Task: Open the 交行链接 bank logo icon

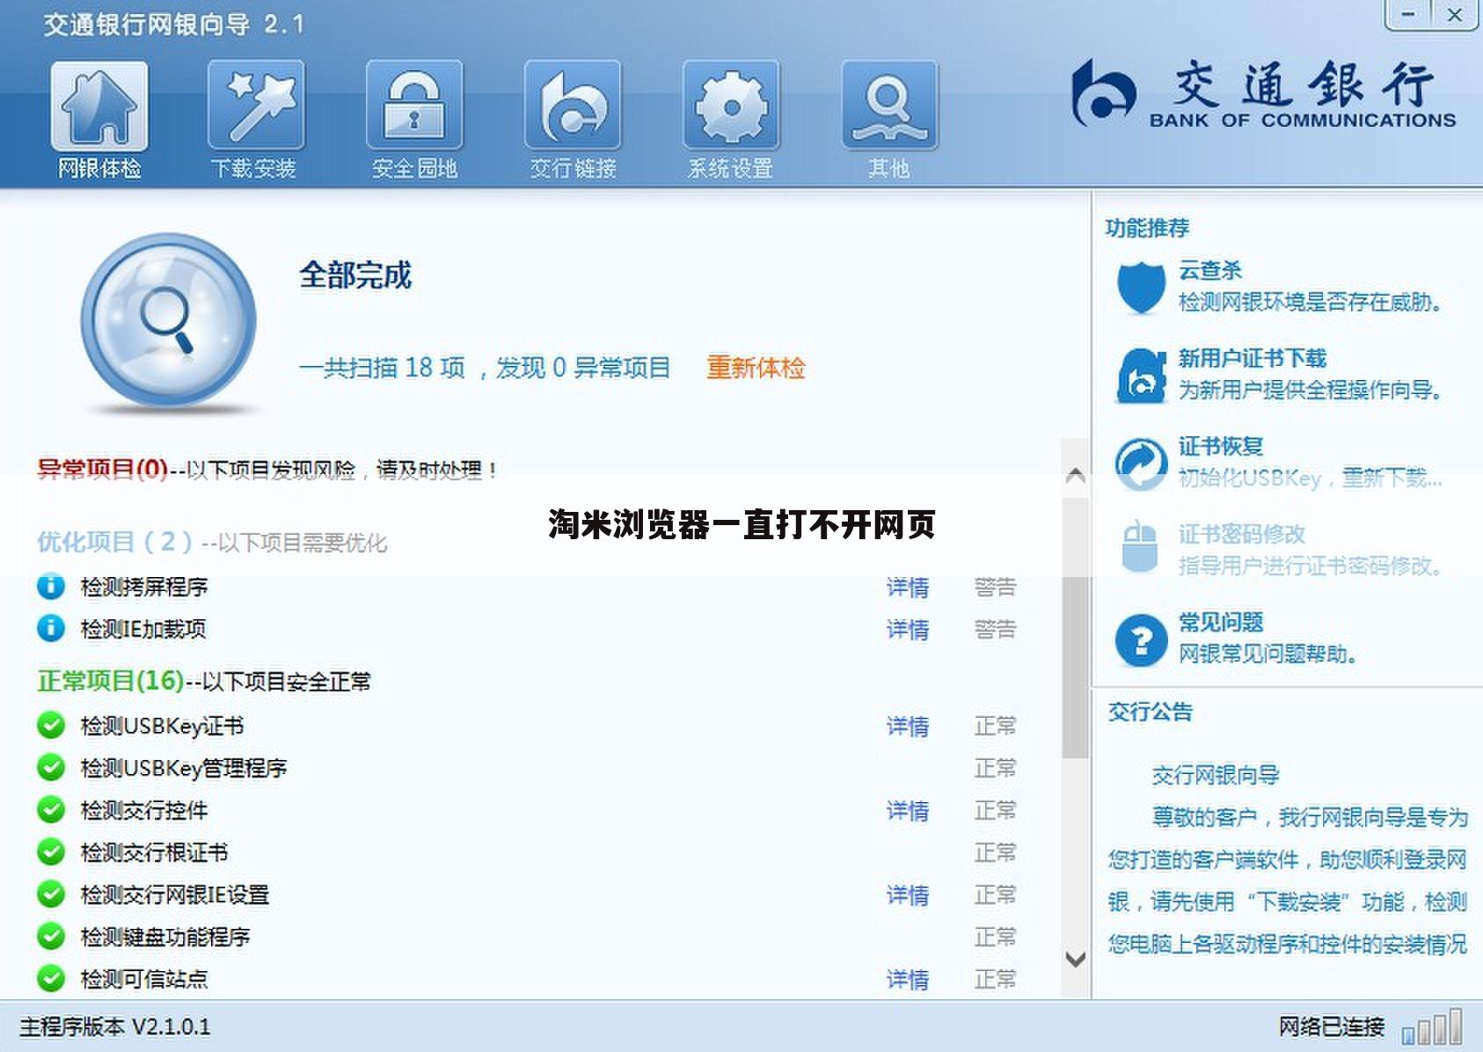Action: pos(573,106)
